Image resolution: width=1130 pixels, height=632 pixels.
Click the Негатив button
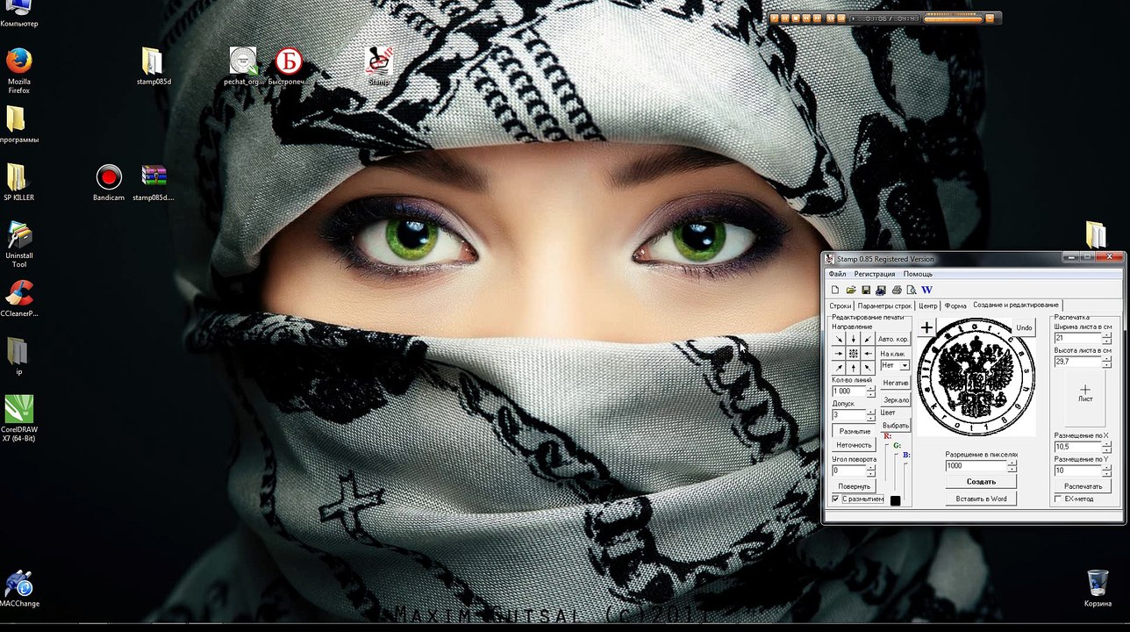895,383
